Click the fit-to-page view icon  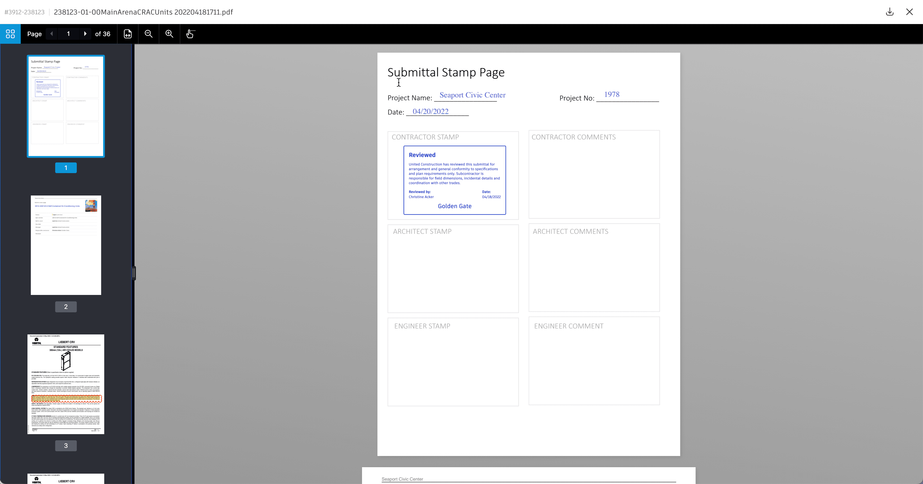(x=127, y=34)
